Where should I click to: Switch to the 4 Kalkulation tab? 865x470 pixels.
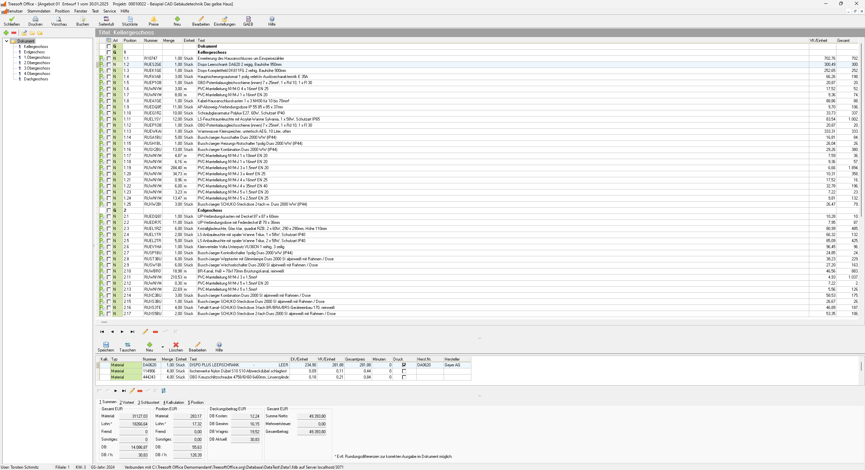click(x=173, y=402)
